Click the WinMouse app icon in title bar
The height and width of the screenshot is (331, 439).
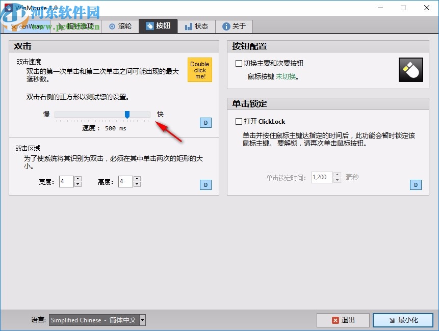pyautogui.click(x=8, y=8)
